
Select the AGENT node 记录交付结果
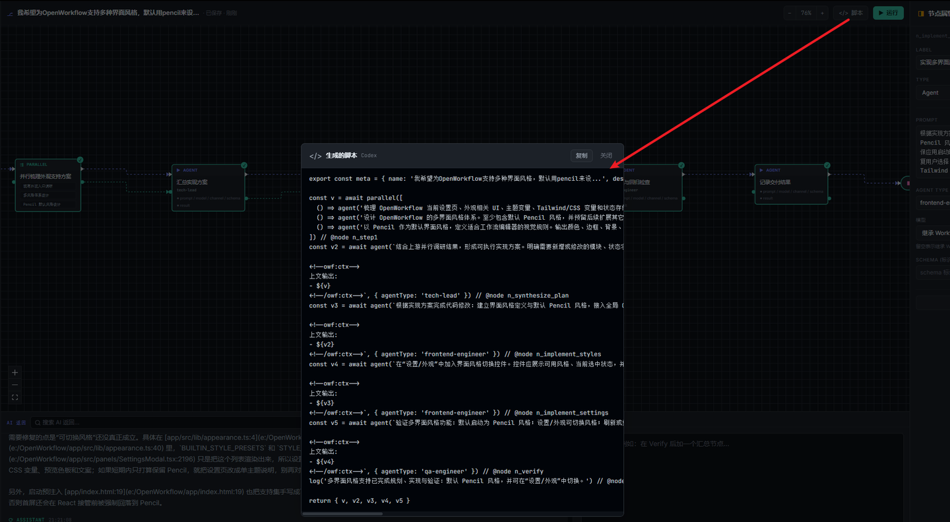792,183
